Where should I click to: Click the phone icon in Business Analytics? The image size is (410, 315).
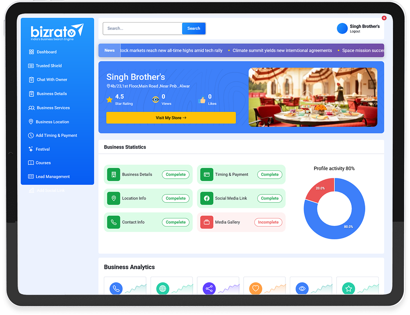116,288
